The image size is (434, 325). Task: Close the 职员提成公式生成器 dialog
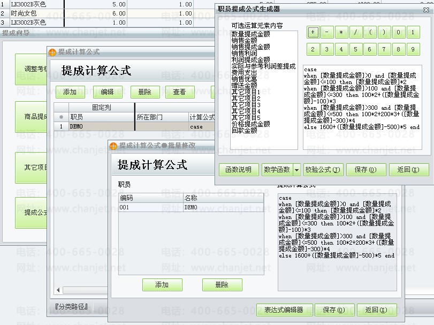(408, 170)
